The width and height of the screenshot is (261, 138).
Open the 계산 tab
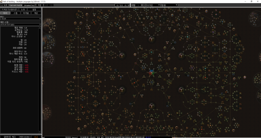pos(36,13)
